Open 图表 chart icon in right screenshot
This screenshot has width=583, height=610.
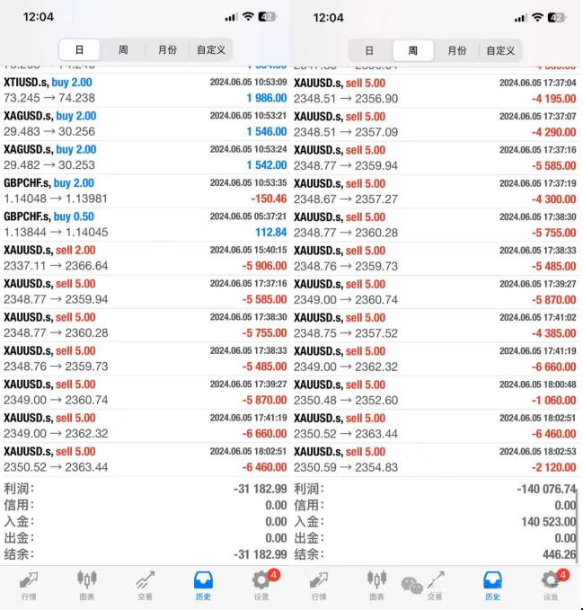tap(377, 584)
